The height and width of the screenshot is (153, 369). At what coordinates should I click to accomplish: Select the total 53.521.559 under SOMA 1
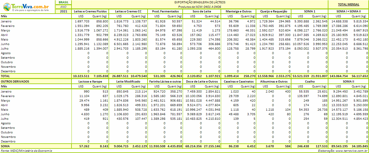(x=301, y=76)
